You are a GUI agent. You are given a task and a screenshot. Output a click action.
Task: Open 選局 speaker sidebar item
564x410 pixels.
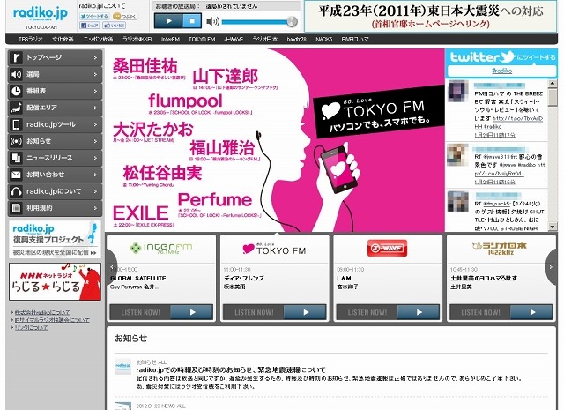(x=55, y=75)
